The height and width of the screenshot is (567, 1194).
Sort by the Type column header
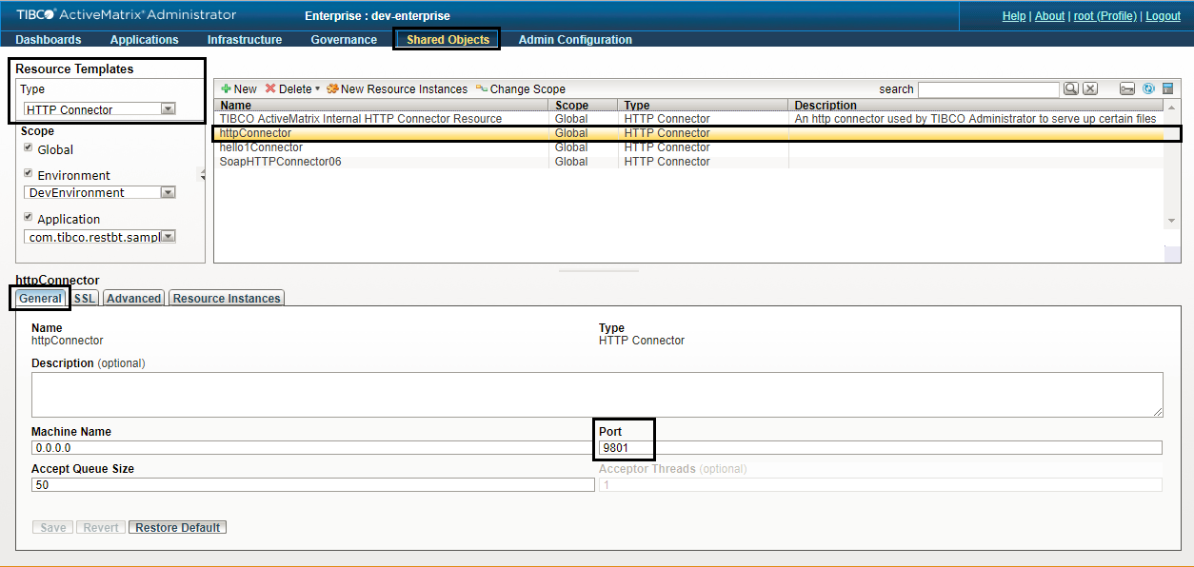pos(703,105)
